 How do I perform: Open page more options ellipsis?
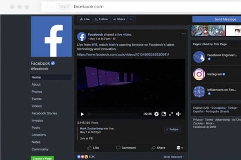tap(132, 19)
